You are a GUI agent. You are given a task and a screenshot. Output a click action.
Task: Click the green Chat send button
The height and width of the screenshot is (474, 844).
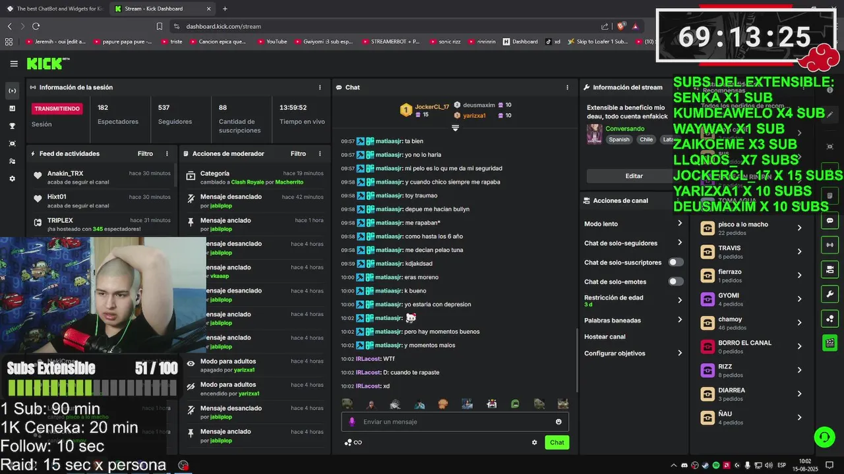coord(557,442)
